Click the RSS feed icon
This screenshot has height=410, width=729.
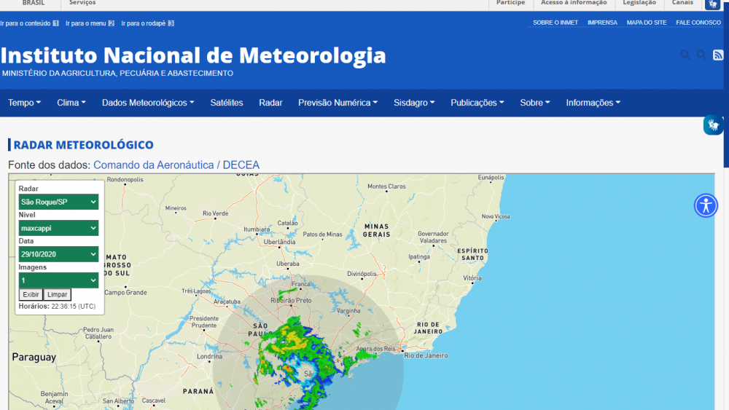pos(717,55)
